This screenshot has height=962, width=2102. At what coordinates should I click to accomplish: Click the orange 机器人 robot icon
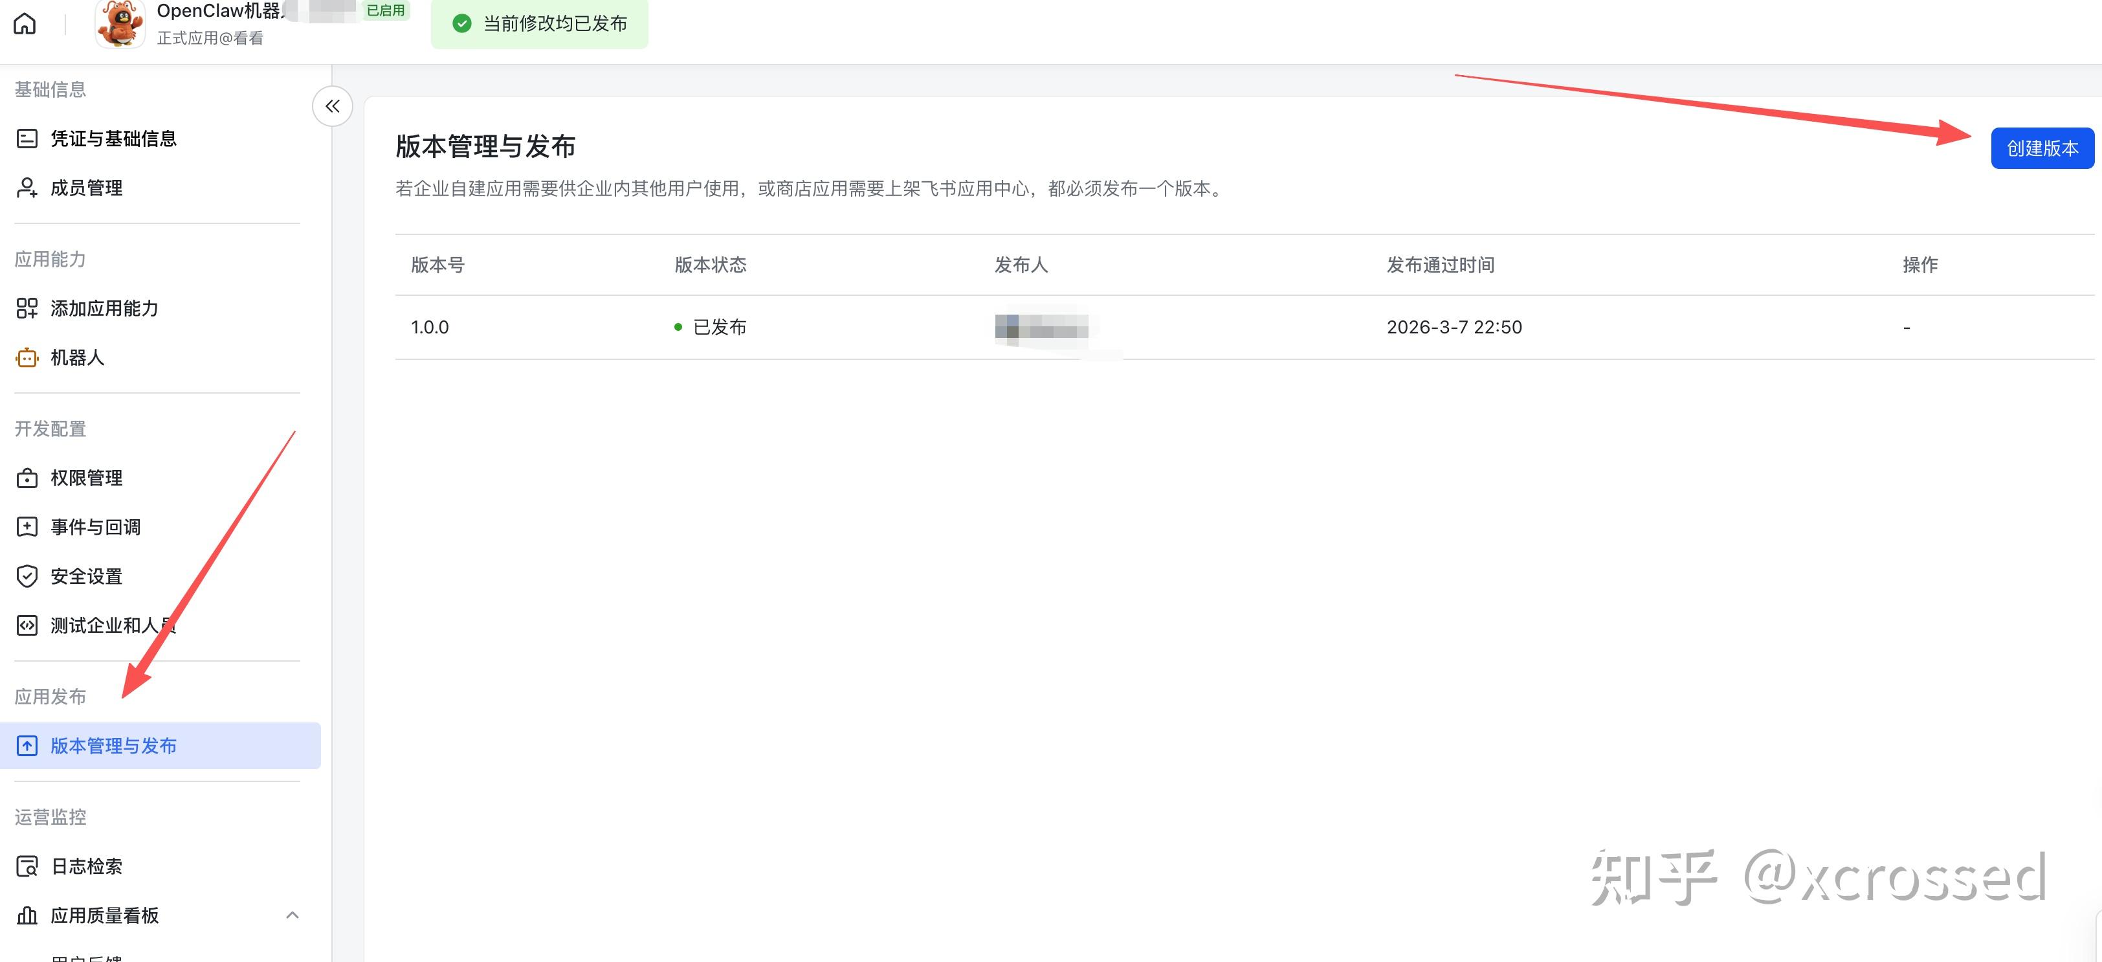[x=27, y=357]
